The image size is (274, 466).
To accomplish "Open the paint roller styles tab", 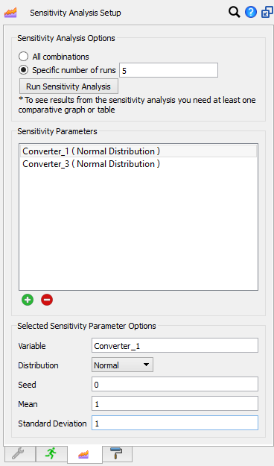I will (117, 453).
